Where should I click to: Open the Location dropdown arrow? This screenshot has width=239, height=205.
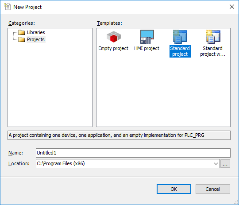tap(216, 164)
